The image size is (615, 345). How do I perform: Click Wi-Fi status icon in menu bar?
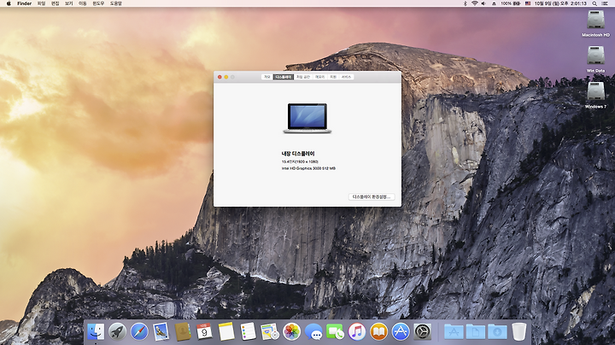[474, 3]
